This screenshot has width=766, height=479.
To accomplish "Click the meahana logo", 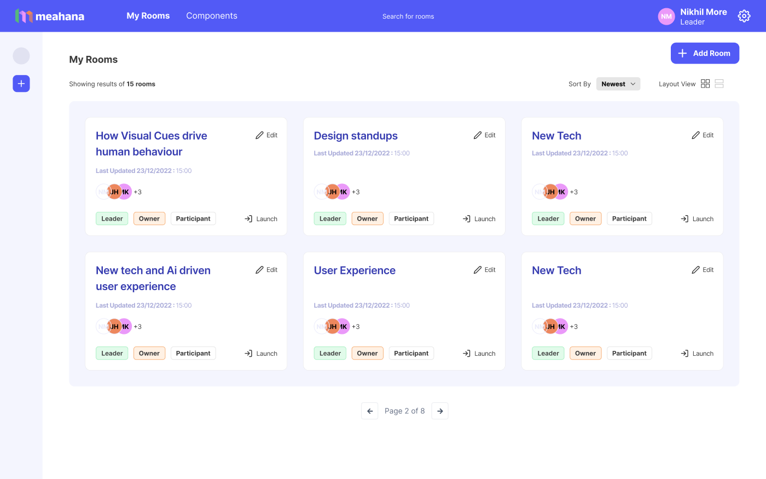I will click(x=50, y=16).
